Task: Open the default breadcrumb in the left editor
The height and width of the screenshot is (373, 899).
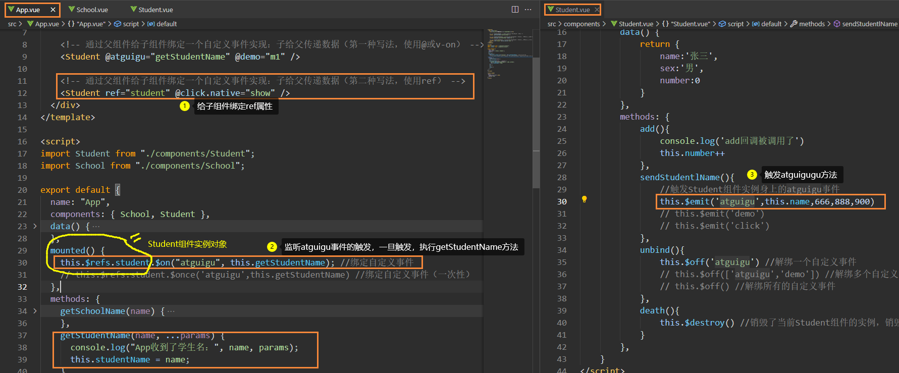Action: (162, 24)
